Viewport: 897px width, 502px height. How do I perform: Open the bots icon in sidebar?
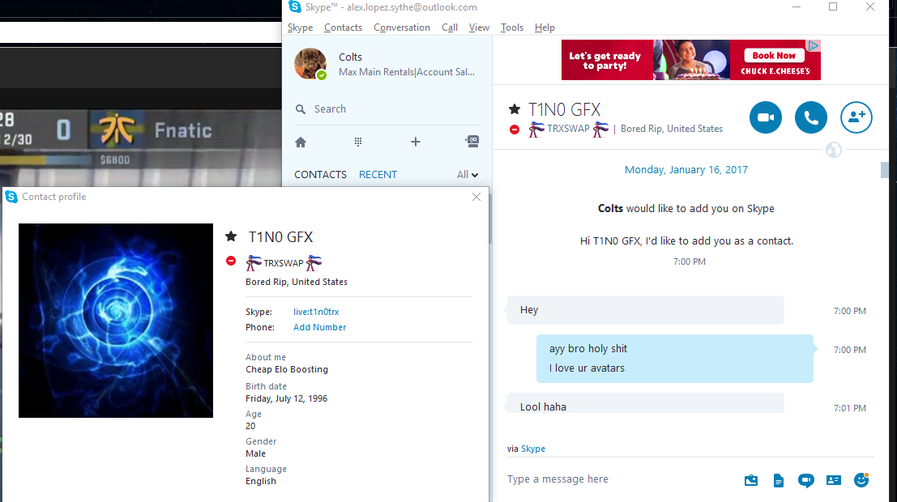pyautogui.click(x=472, y=141)
